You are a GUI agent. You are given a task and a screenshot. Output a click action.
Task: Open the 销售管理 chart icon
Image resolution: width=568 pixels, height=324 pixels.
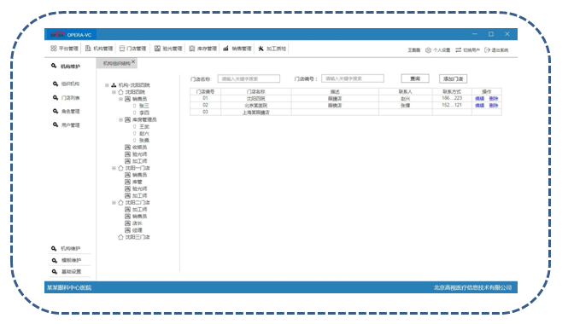[225, 49]
